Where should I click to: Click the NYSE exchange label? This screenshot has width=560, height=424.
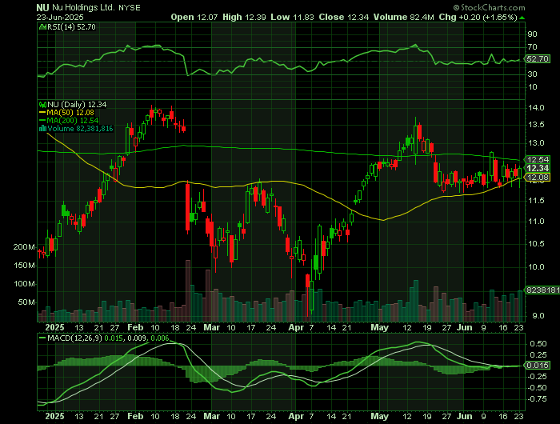pos(130,8)
